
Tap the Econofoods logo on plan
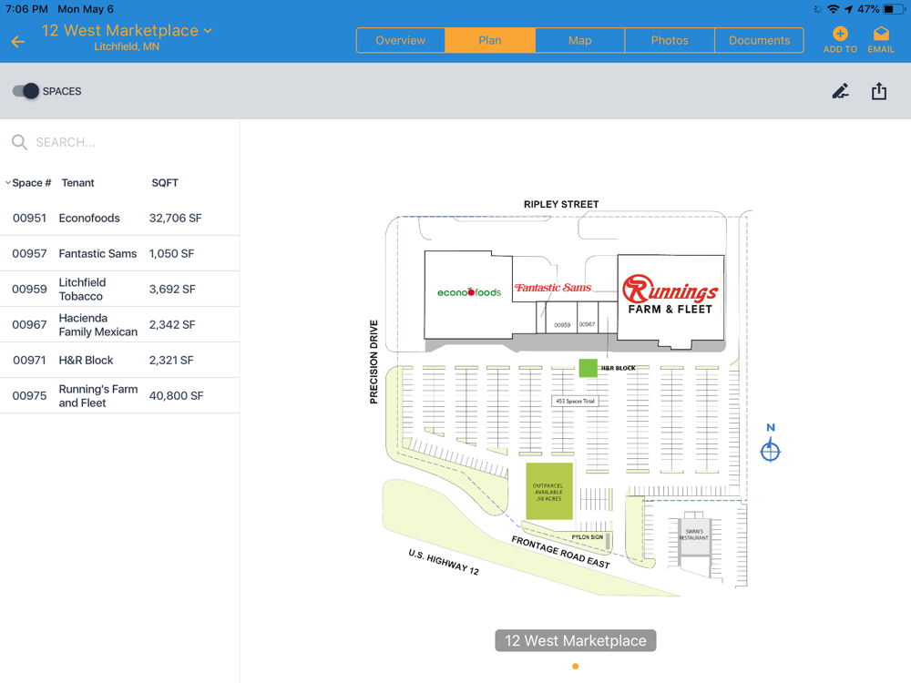coord(469,292)
